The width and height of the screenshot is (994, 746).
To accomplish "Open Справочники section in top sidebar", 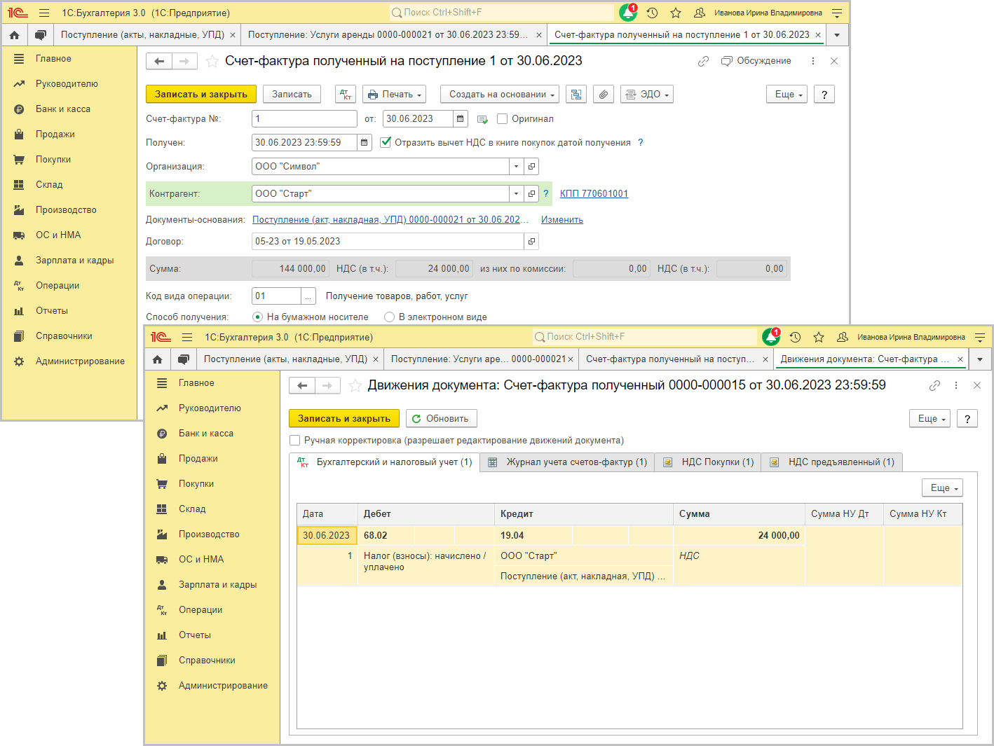I will click(x=64, y=336).
